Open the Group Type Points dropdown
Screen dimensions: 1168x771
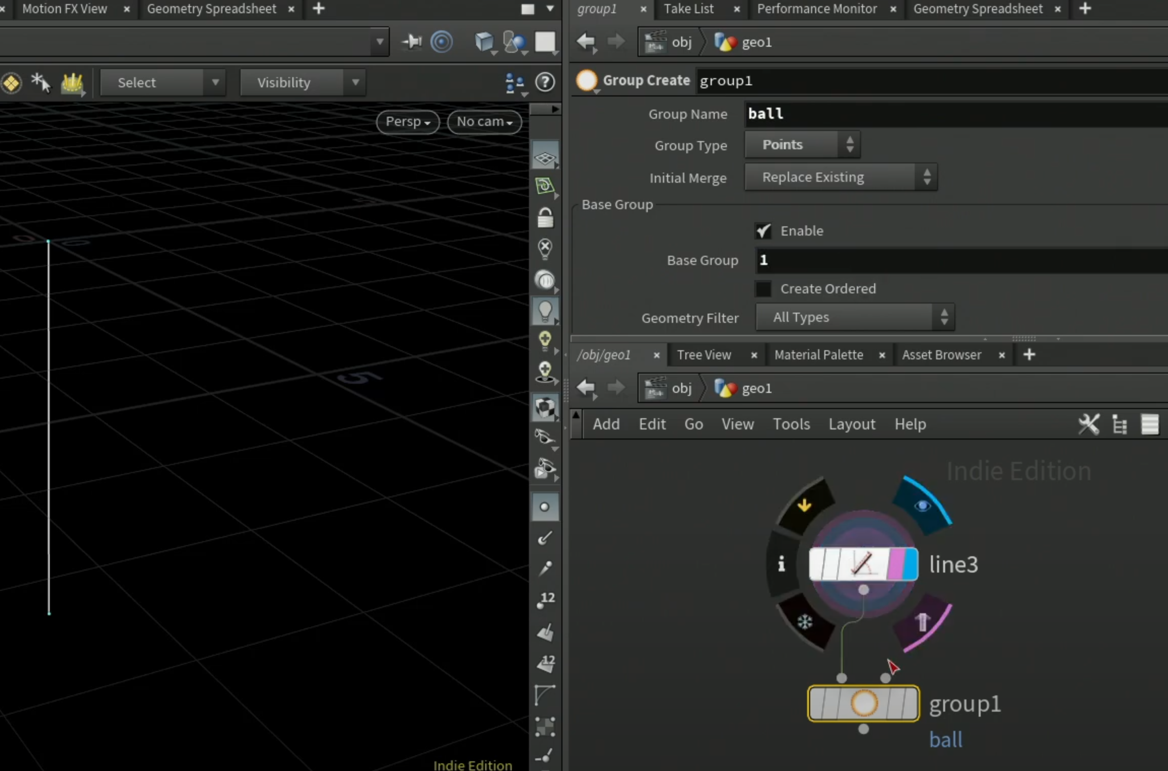pos(802,145)
